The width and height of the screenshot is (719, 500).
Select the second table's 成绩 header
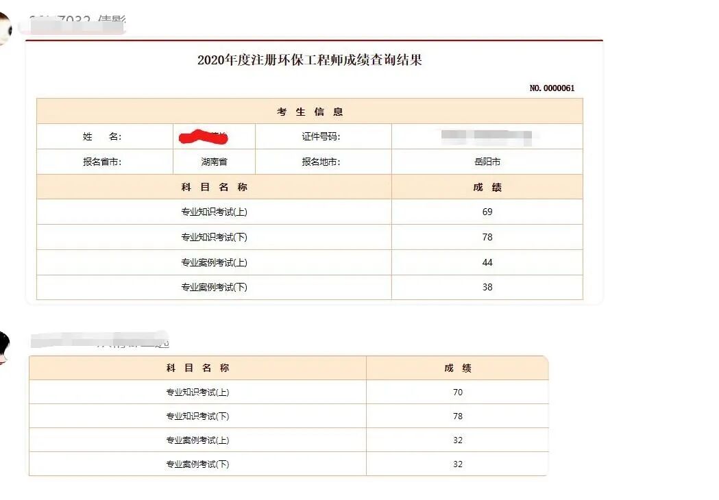(456, 368)
